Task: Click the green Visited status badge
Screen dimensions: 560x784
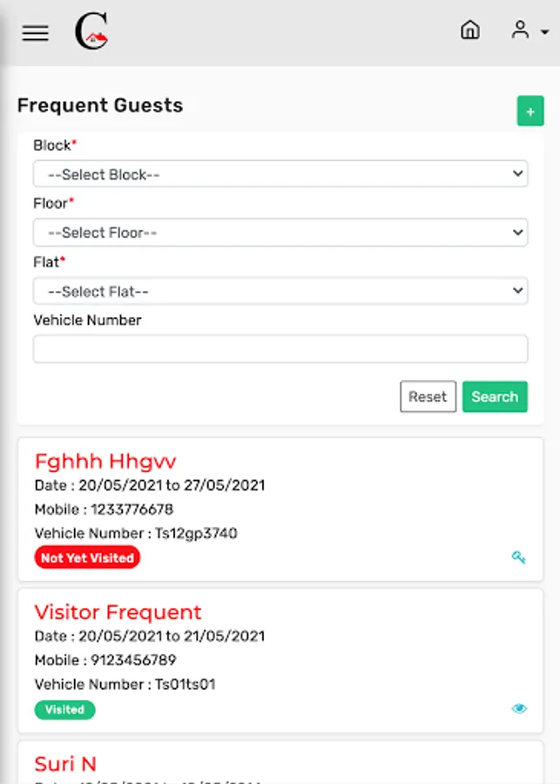Action: click(x=64, y=709)
